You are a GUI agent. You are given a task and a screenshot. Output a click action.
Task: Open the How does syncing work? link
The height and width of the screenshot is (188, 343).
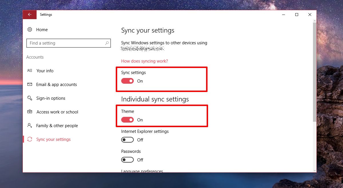[x=145, y=61]
